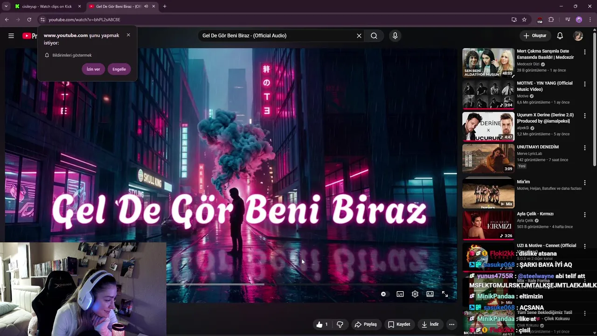This screenshot has width=597, height=336.
Task: Open more actions ellipsis below video
Action: click(451, 324)
